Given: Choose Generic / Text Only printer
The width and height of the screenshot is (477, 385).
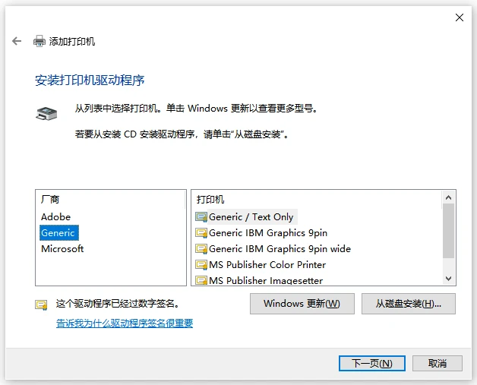Looking at the screenshot, I should click(x=251, y=217).
